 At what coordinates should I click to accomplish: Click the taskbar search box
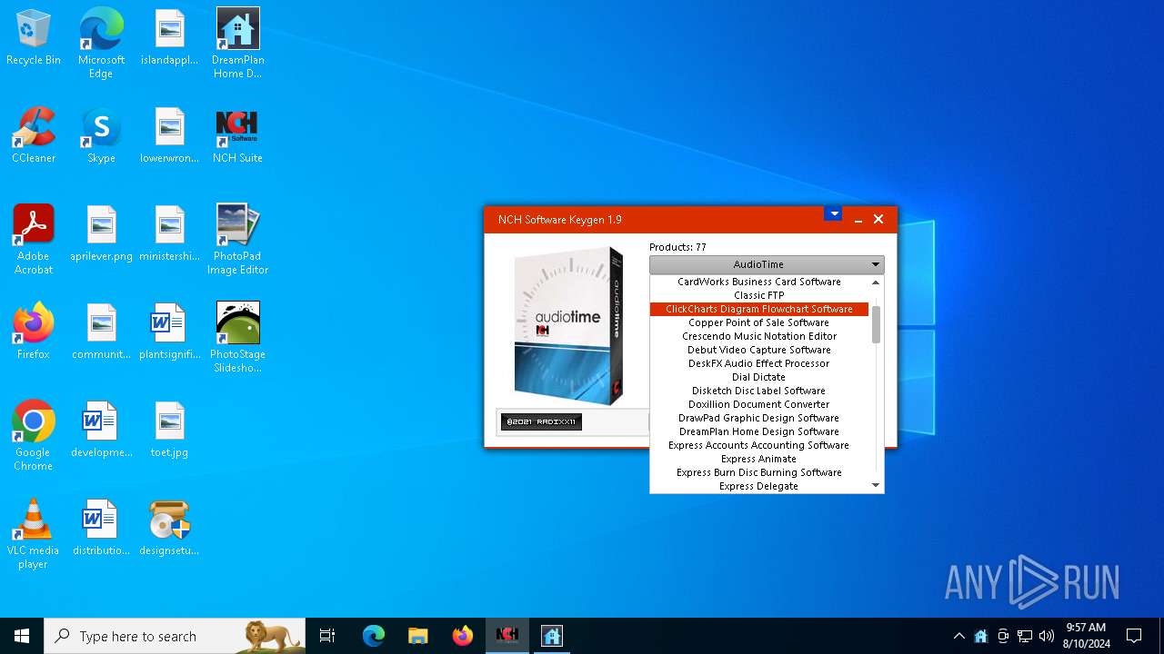click(175, 636)
